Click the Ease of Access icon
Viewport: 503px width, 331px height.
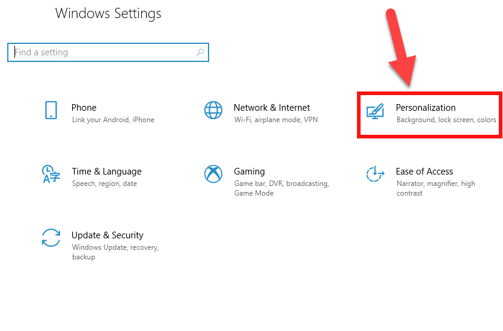click(x=375, y=175)
